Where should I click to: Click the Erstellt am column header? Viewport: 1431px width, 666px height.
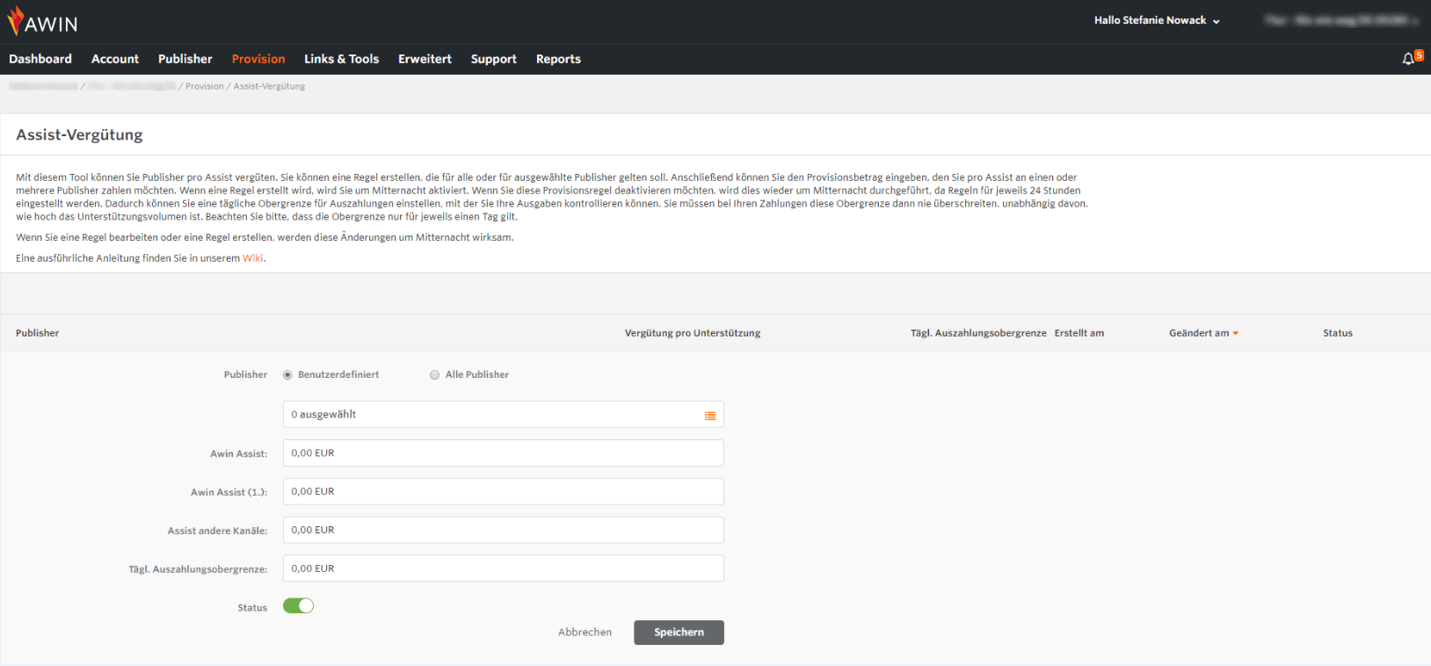1079,333
